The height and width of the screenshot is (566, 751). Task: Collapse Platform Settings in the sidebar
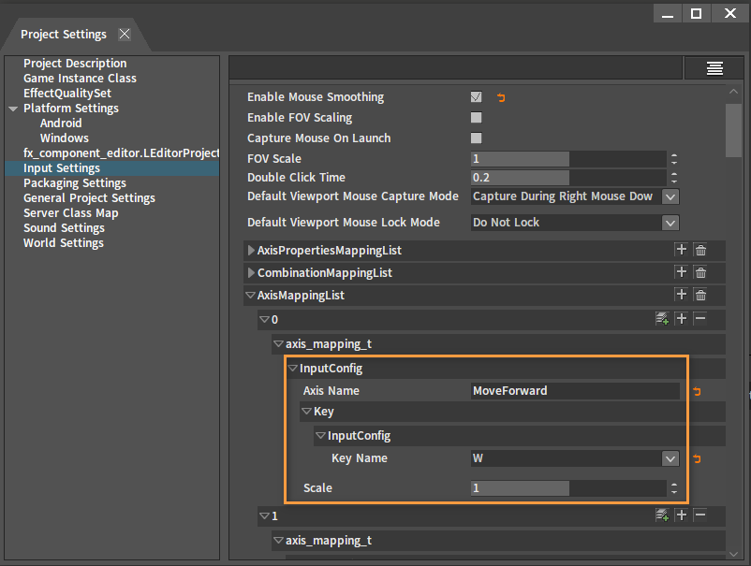(x=13, y=109)
